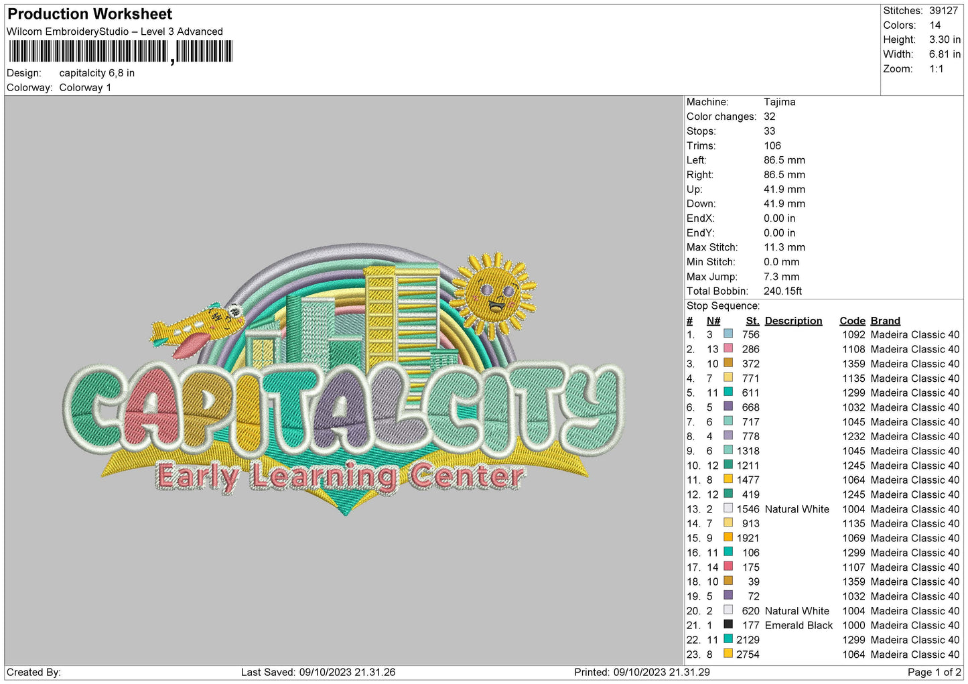
Task: Click the Page 1 of 2 indicator
Action: pos(935,672)
